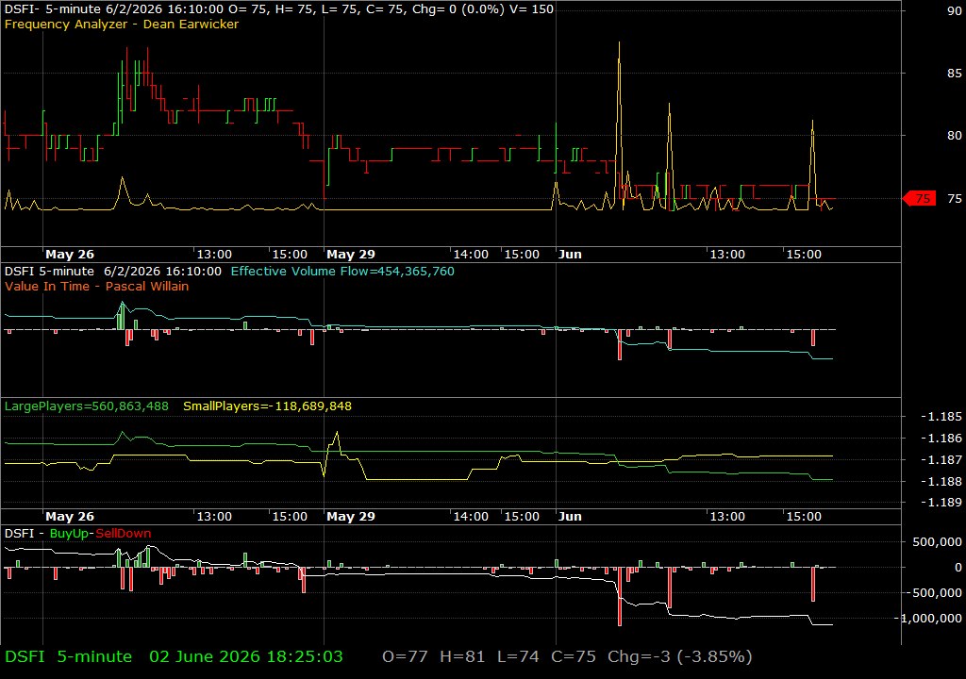Click the H=81 value in status bar
Screen dimensions: 966x679
(x=462, y=656)
